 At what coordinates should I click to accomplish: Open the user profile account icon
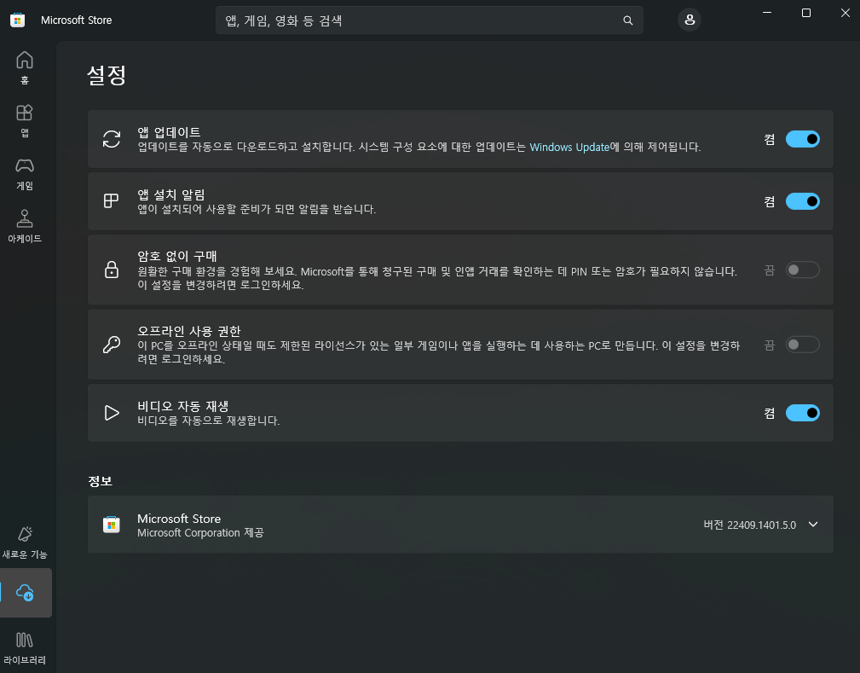pos(690,20)
